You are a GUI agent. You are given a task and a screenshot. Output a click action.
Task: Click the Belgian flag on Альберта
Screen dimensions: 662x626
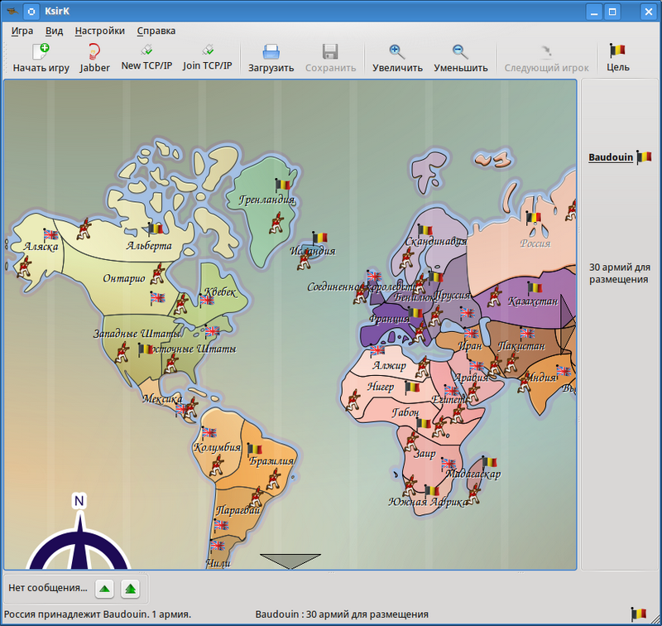[x=155, y=229]
